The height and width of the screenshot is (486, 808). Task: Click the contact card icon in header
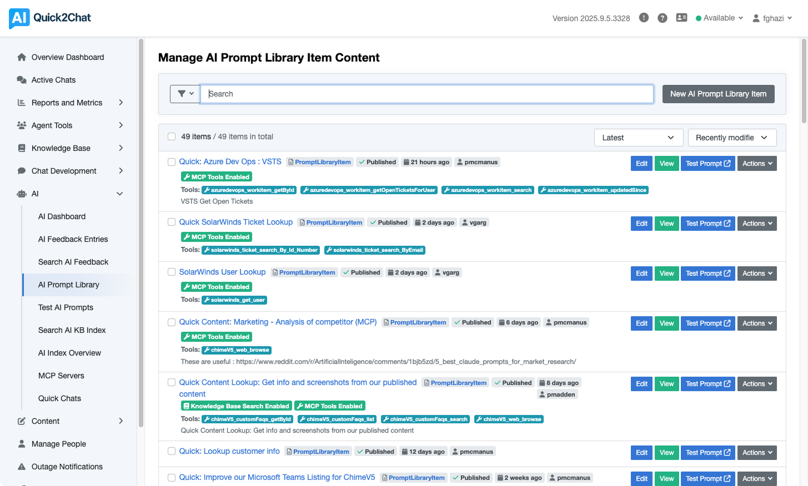click(x=681, y=18)
